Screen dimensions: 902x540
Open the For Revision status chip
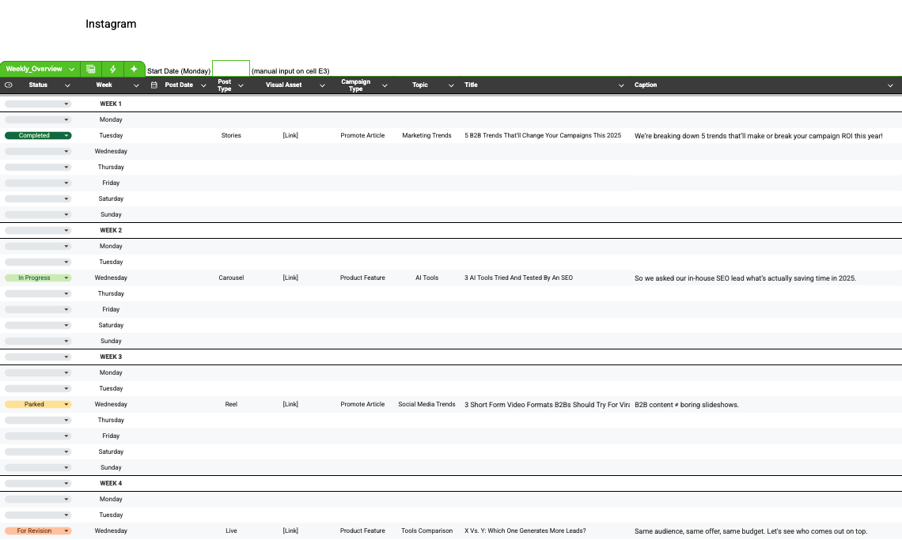pyautogui.click(x=38, y=531)
